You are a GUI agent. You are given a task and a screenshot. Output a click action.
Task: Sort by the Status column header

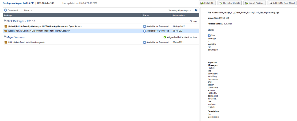click(x=157, y=15)
